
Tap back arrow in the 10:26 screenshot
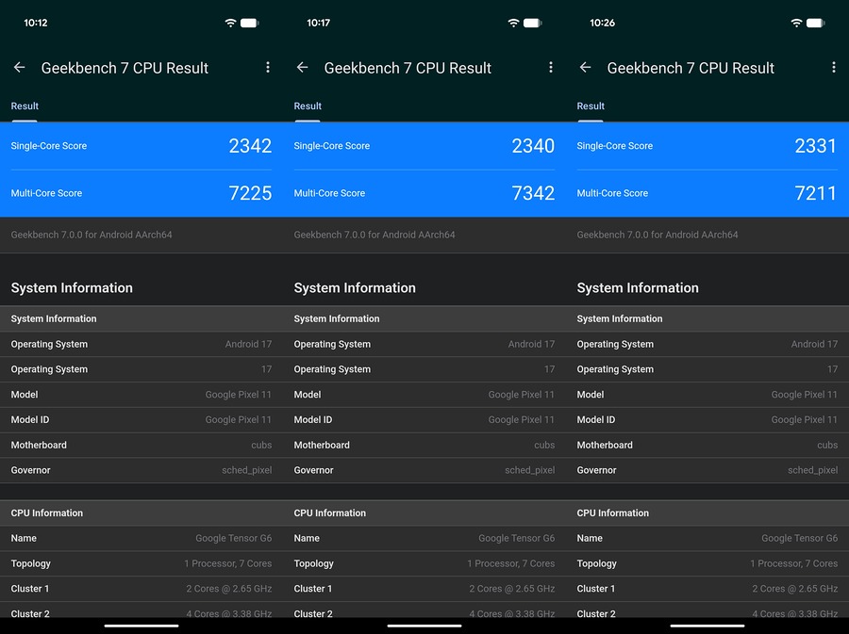coord(585,68)
